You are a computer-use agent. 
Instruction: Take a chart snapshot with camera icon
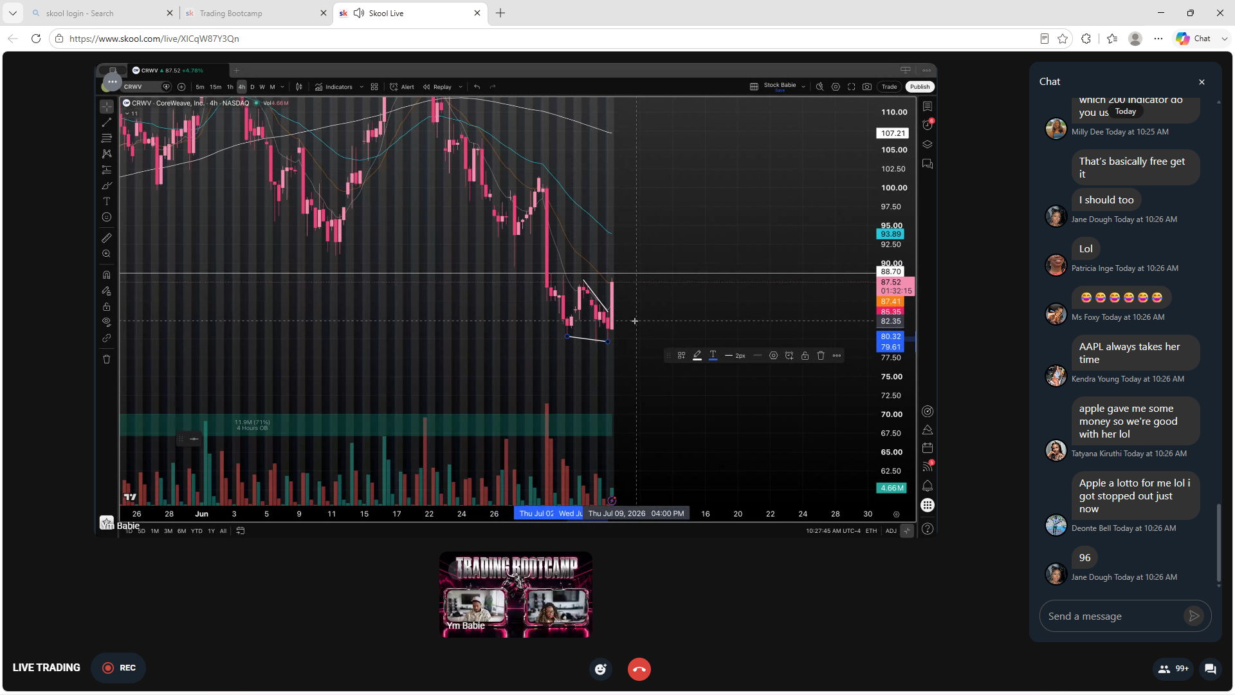(x=867, y=87)
